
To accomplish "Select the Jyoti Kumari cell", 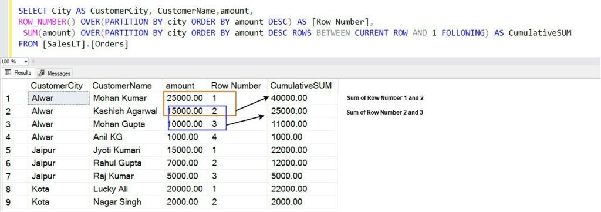I will (x=126, y=150).
